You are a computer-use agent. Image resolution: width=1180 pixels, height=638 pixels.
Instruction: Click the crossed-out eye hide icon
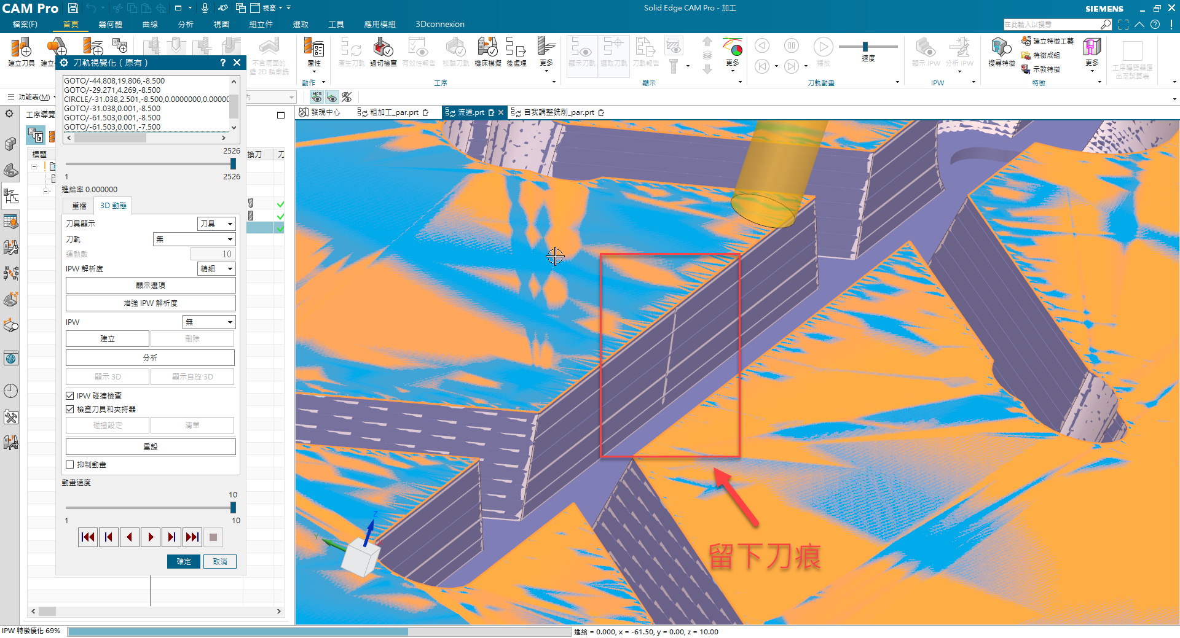point(347,97)
